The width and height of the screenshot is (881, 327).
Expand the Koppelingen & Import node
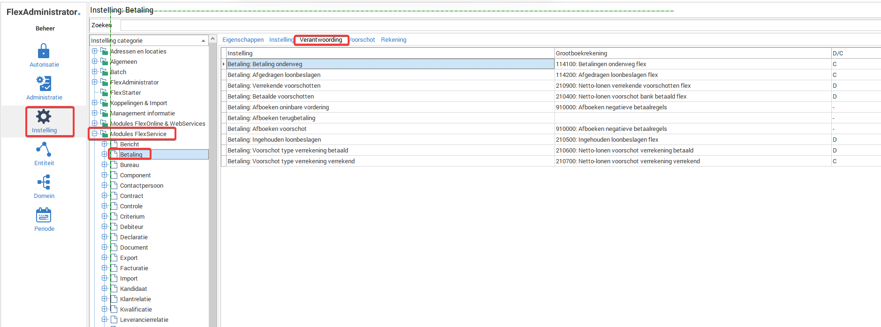pyautogui.click(x=95, y=103)
